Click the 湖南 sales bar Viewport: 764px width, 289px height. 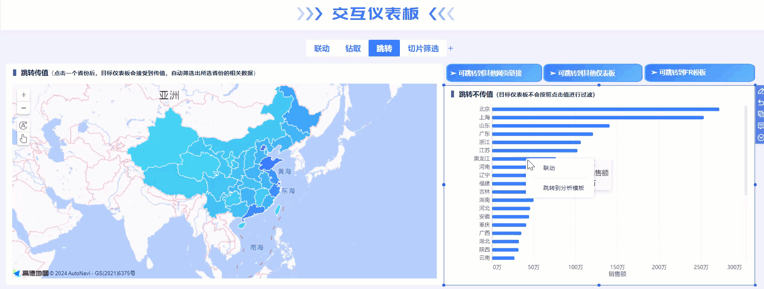pos(513,200)
